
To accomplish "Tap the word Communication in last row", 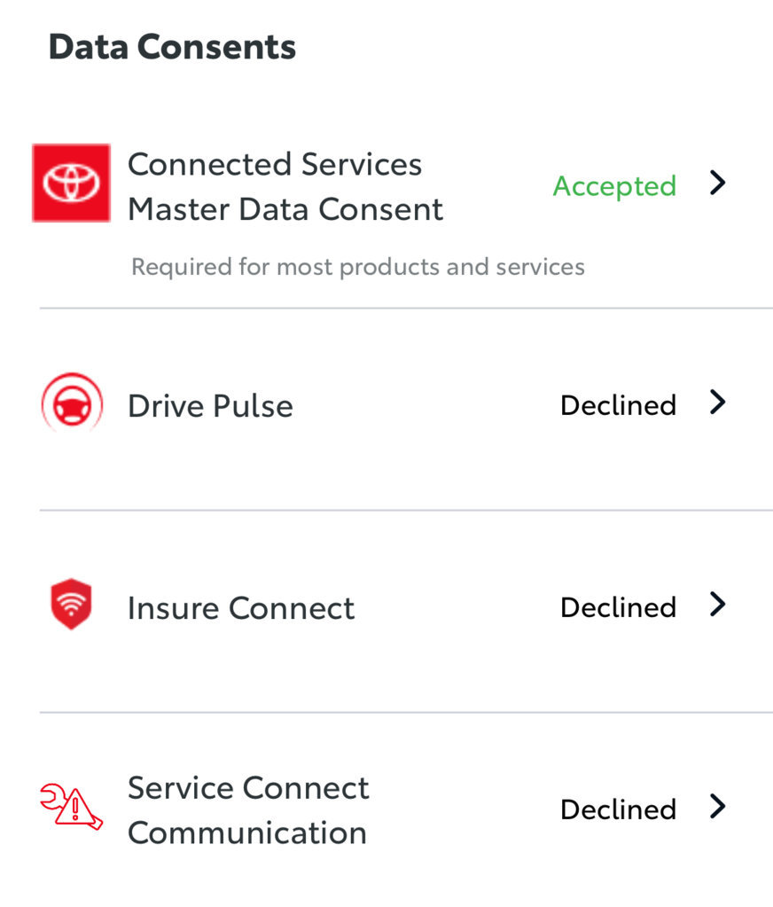I will click(x=247, y=833).
